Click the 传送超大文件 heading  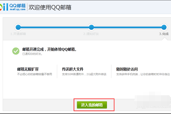coord(73,69)
